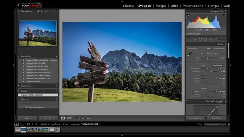Toggle shadow clipping indicator in histogram
Image resolution: width=244 pixels, height=137 pixels.
pos(188,15)
